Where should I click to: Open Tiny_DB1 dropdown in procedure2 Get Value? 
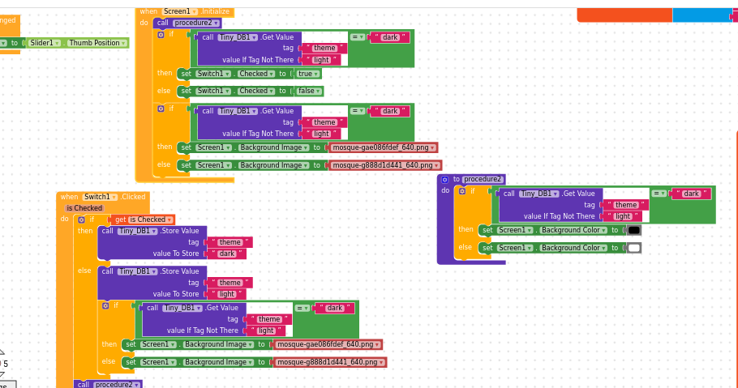pos(539,194)
